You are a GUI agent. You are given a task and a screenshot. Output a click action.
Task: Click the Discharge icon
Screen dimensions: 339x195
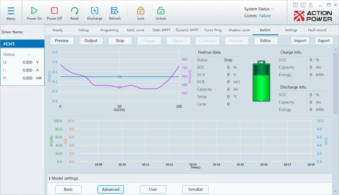[x=94, y=10]
